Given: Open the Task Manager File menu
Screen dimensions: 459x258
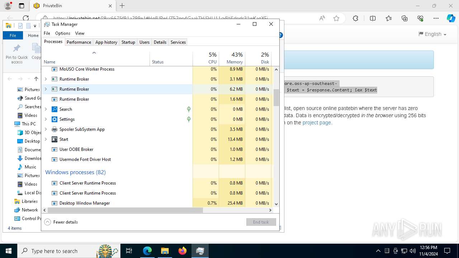Looking at the screenshot, I should click(47, 33).
